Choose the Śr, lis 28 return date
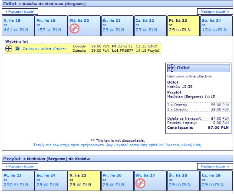 click(183, 181)
